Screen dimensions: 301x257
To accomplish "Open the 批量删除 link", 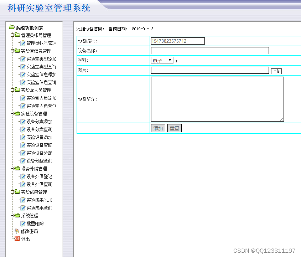I will coord(35,223).
